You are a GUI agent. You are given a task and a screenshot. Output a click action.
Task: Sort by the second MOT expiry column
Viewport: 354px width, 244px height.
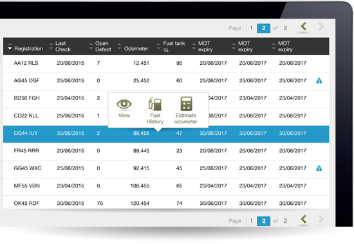[234, 46]
